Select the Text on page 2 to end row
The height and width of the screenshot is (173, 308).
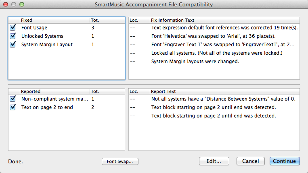point(67,107)
